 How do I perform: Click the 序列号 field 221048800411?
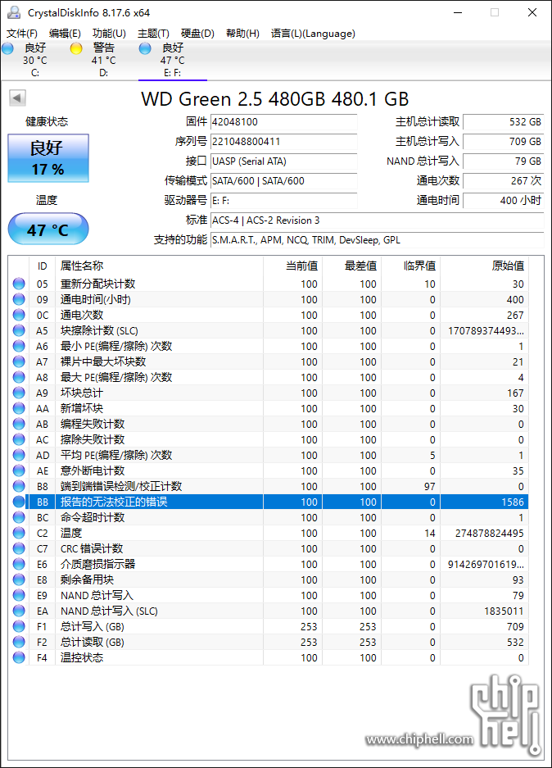tap(284, 142)
